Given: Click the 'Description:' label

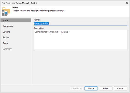Looking at the screenshot, I should [39, 28].
